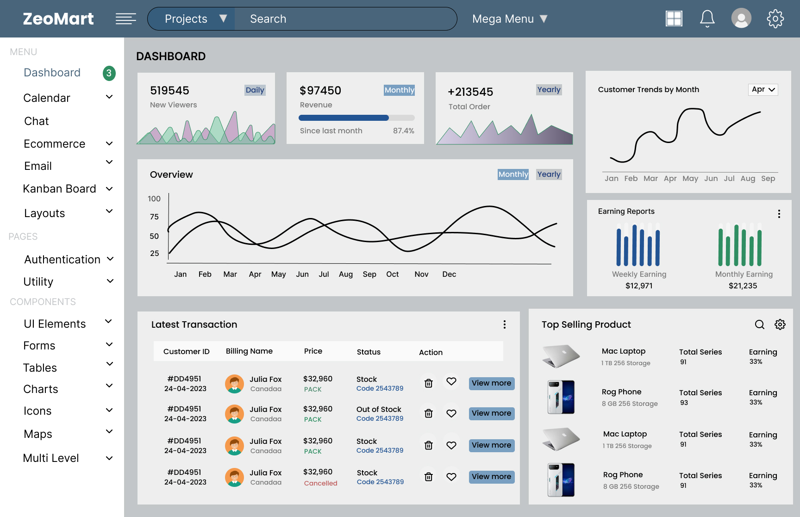Image resolution: width=800 pixels, height=517 pixels.
Task: Click search icon in Top Selling Product
Action: tap(759, 324)
